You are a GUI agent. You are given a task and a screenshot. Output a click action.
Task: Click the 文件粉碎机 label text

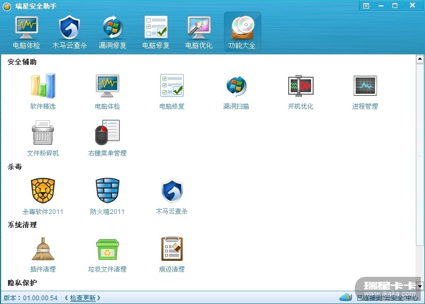point(43,153)
